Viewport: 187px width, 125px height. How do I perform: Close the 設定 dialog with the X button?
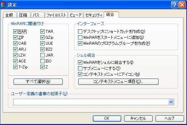(x=182, y=5)
